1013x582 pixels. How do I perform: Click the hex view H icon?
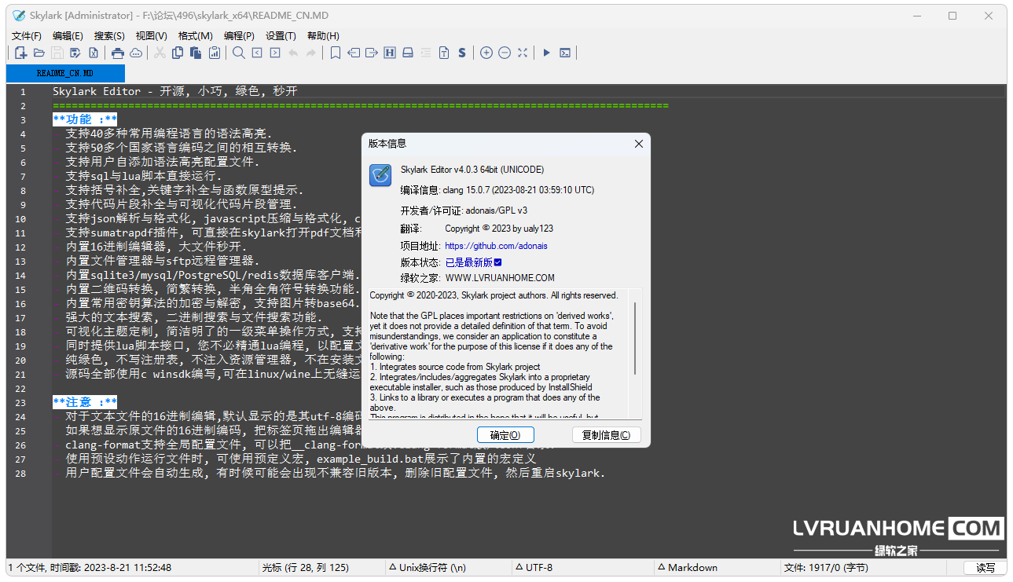(390, 53)
